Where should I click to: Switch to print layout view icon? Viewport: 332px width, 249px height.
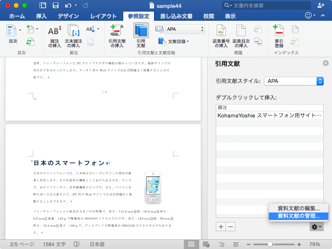[x=191, y=244]
